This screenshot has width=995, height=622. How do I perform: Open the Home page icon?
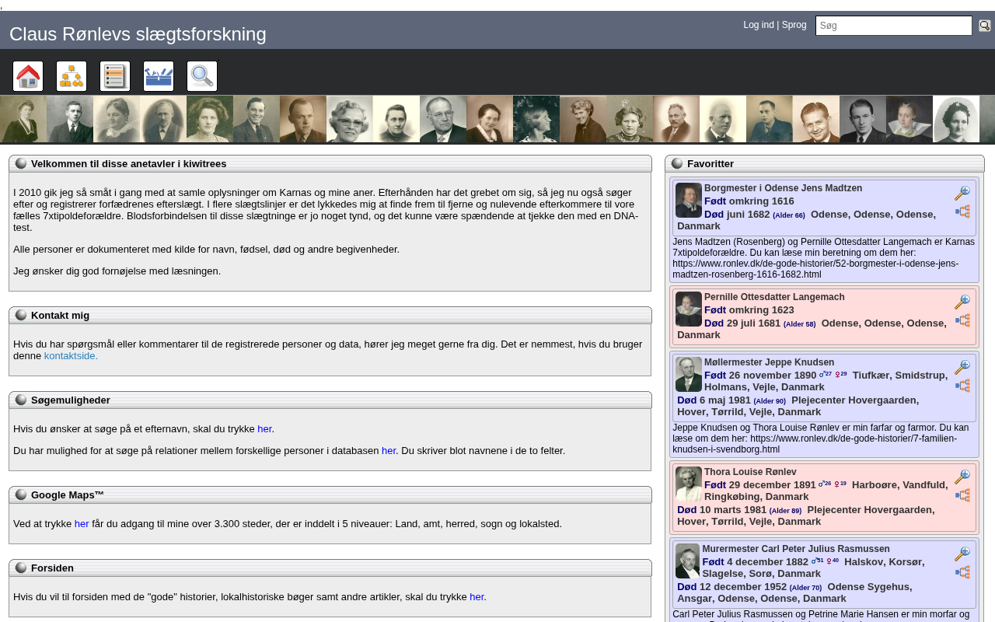point(28,76)
